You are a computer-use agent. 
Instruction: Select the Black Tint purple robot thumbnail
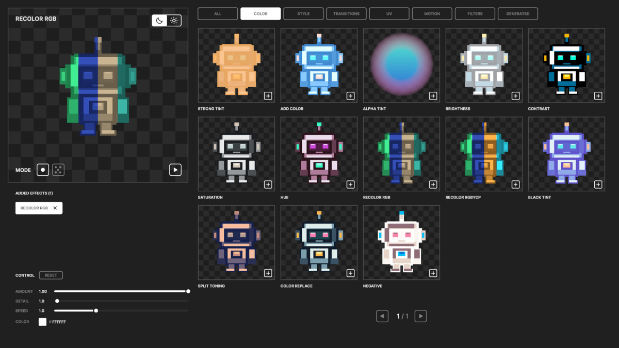pos(566,154)
